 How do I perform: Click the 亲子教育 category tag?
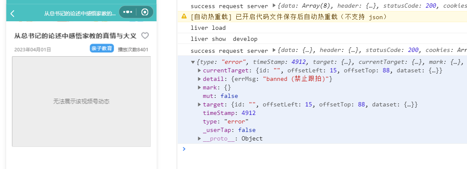pyautogui.click(x=102, y=49)
